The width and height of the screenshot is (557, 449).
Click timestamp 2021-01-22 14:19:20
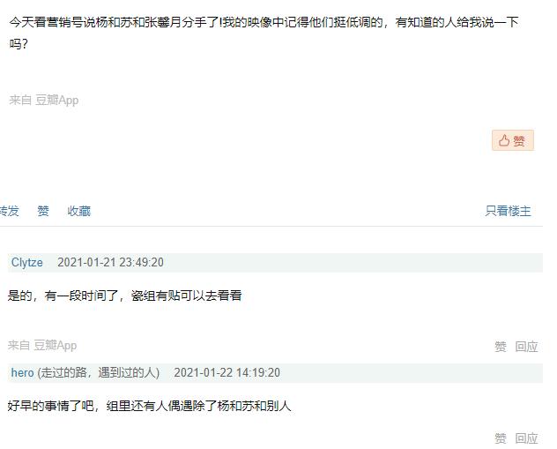point(227,372)
